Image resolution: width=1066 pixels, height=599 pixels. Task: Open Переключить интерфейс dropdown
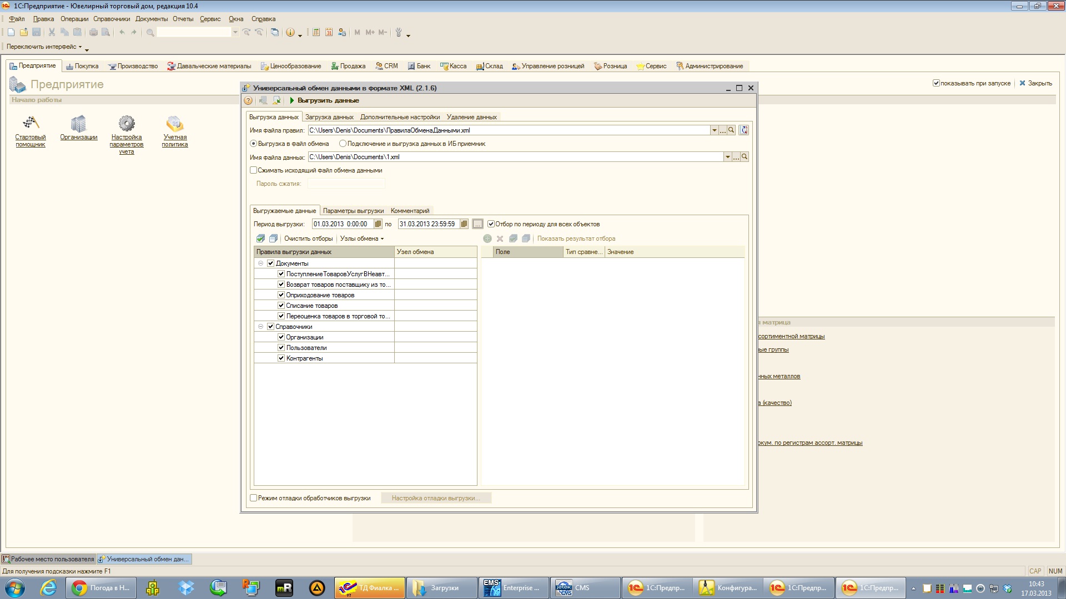(44, 47)
